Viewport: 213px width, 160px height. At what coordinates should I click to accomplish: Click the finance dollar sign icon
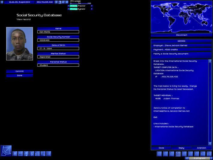point(32,154)
